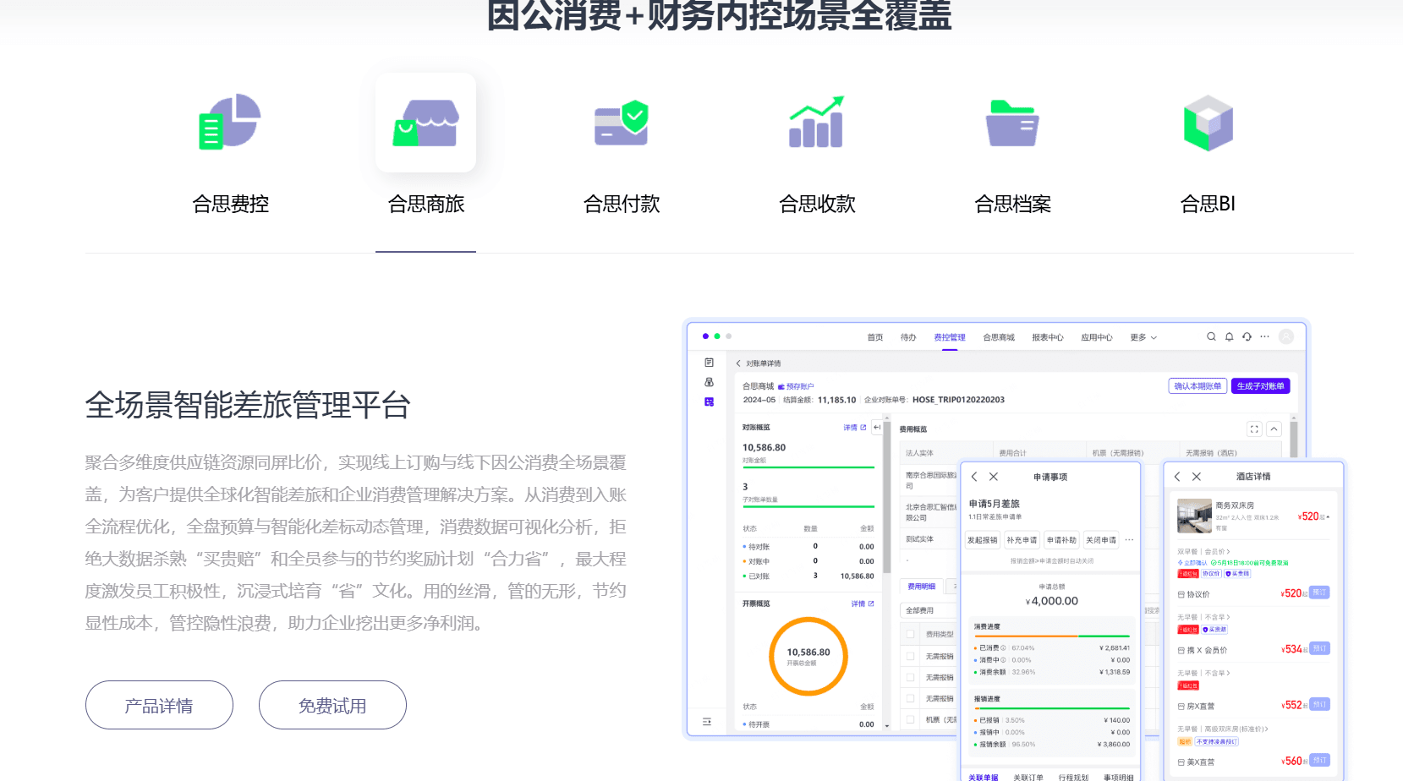Click the 预存账户 tag icon
The width and height of the screenshot is (1403, 781).
(781, 386)
